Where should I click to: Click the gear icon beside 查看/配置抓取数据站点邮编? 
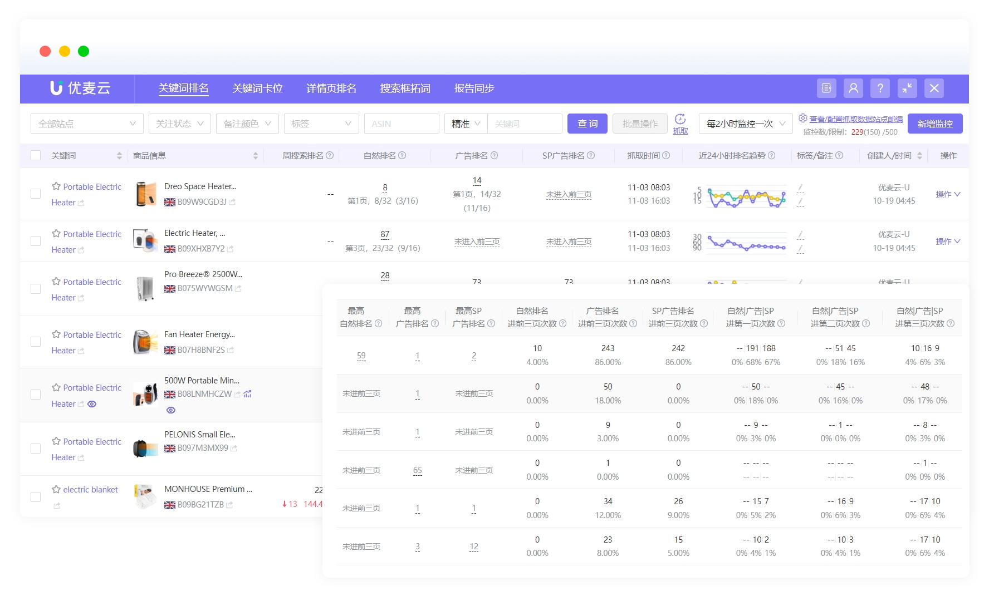(x=802, y=118)
